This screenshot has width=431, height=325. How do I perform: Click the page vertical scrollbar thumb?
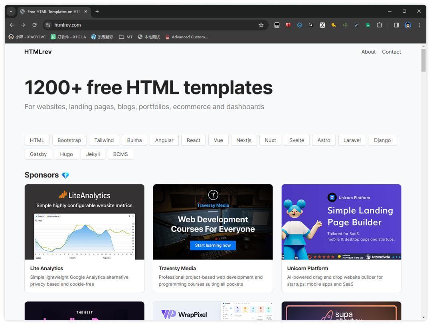tap(423, 60)
